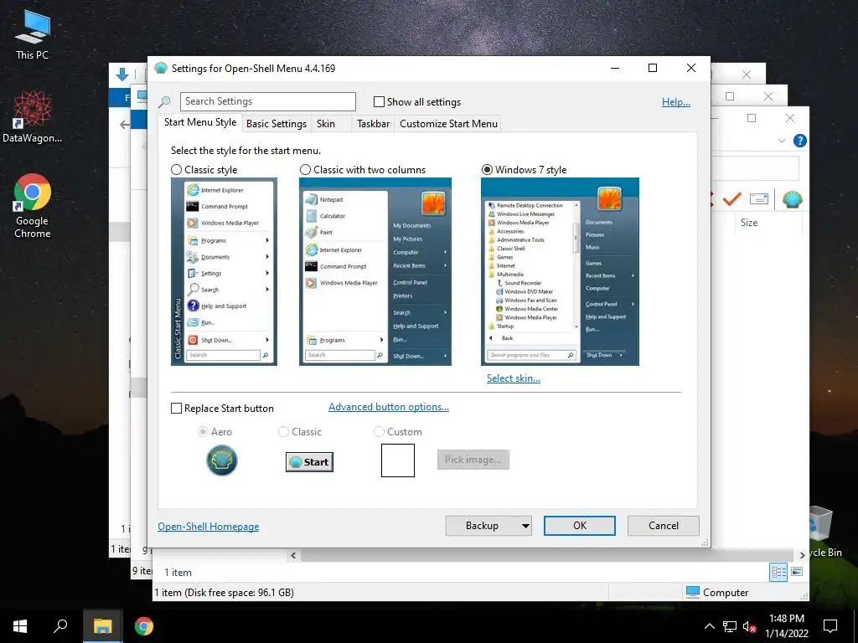The width and height of the screenshot is (858, 643).
Task: Select the Aero button radio option
Action: 203,432
